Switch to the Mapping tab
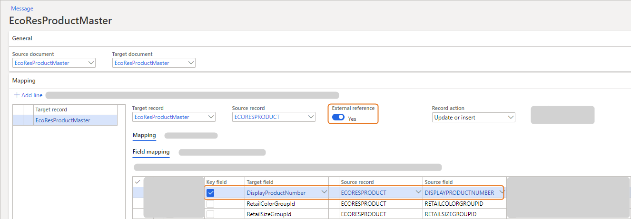This screenshot has height=219, width=631. point(144,136)
